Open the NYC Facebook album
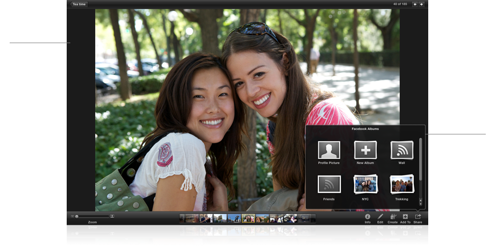 pyautogui.click(x=365, y=185)
